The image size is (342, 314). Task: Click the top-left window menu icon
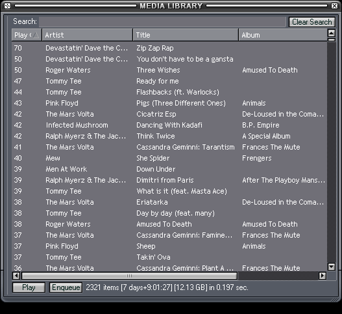point(7,6)
